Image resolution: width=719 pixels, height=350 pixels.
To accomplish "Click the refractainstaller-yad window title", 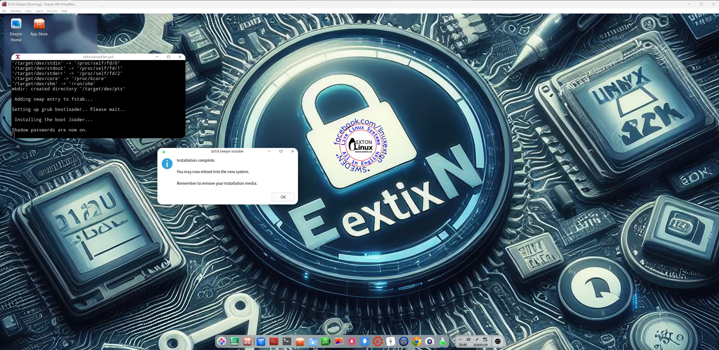I will (98, 57).
